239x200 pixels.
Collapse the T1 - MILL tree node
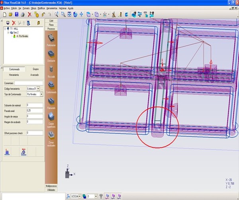pos(5,29)
